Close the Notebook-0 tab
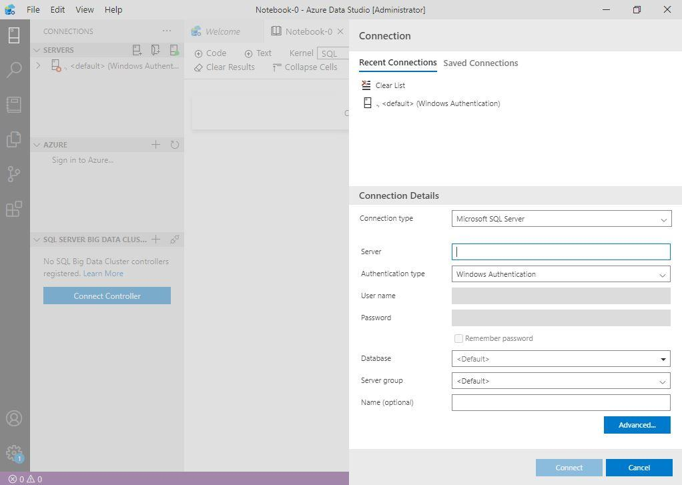 point(340,31)
